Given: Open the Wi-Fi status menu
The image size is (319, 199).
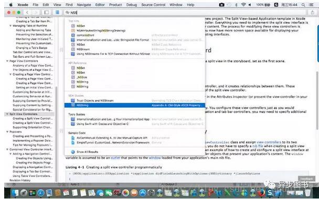Looking at the screenshot, I should tap(243, 5).
